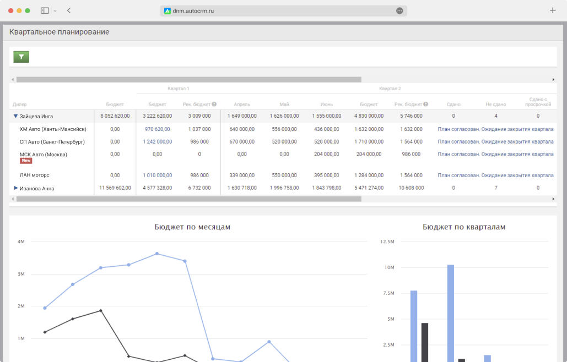
Task: Open the green filter button
Action: (x=21, y=56)
